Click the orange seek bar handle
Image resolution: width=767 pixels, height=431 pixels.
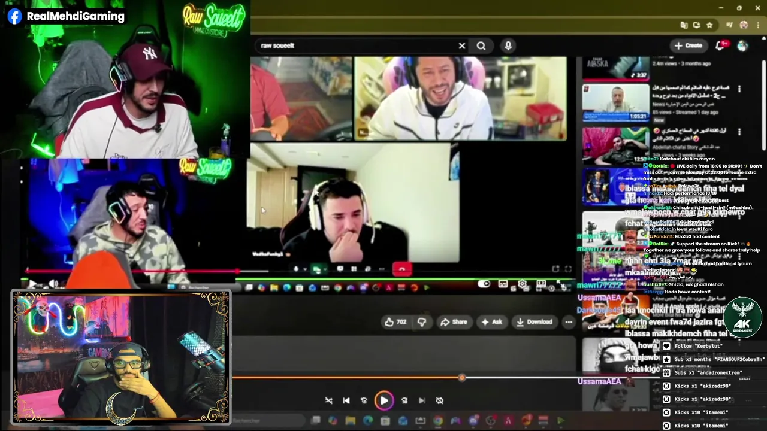pyautogui.click(x=461, y=378)
